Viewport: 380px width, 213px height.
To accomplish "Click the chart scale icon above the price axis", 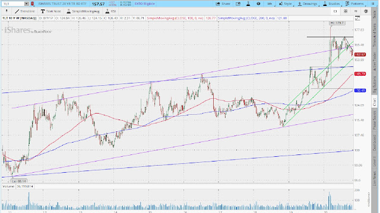I will click(x=357, y=18).
